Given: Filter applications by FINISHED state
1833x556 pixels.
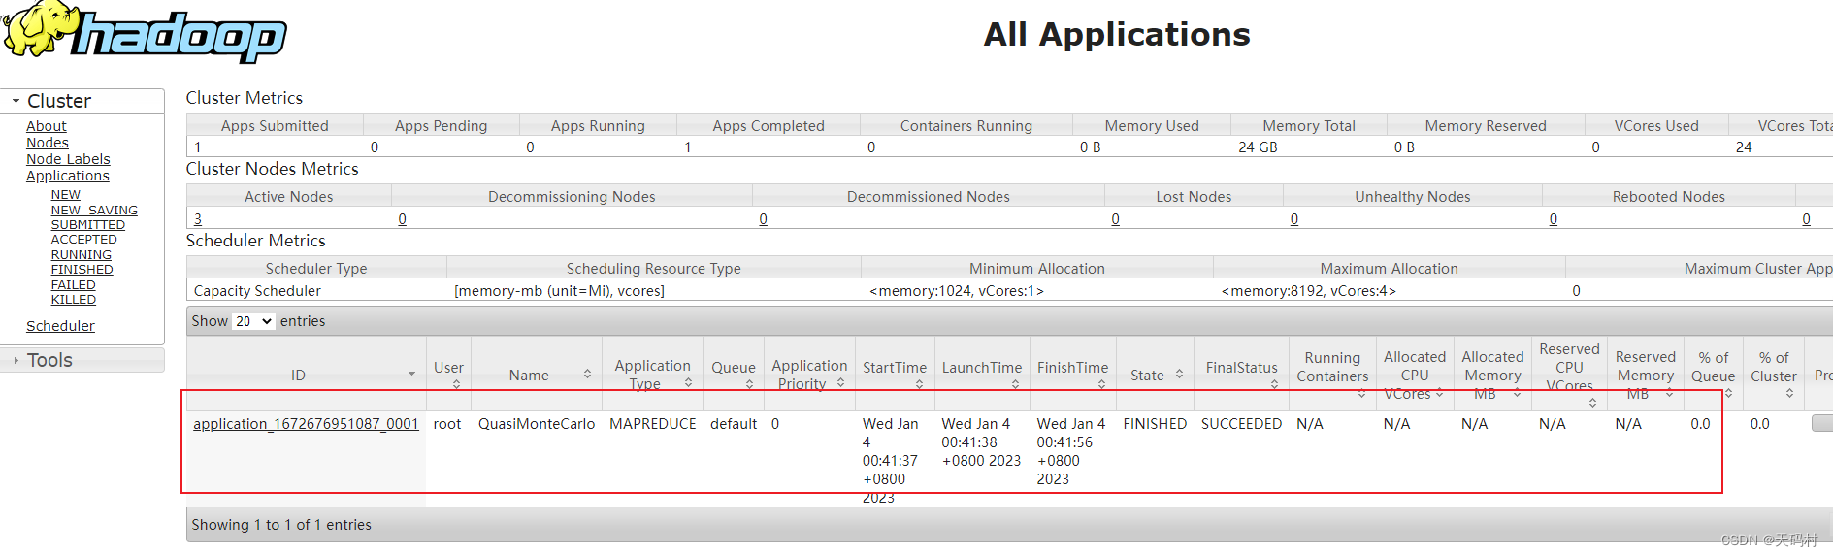Looking at the screenshot, I should click(82, 270).
